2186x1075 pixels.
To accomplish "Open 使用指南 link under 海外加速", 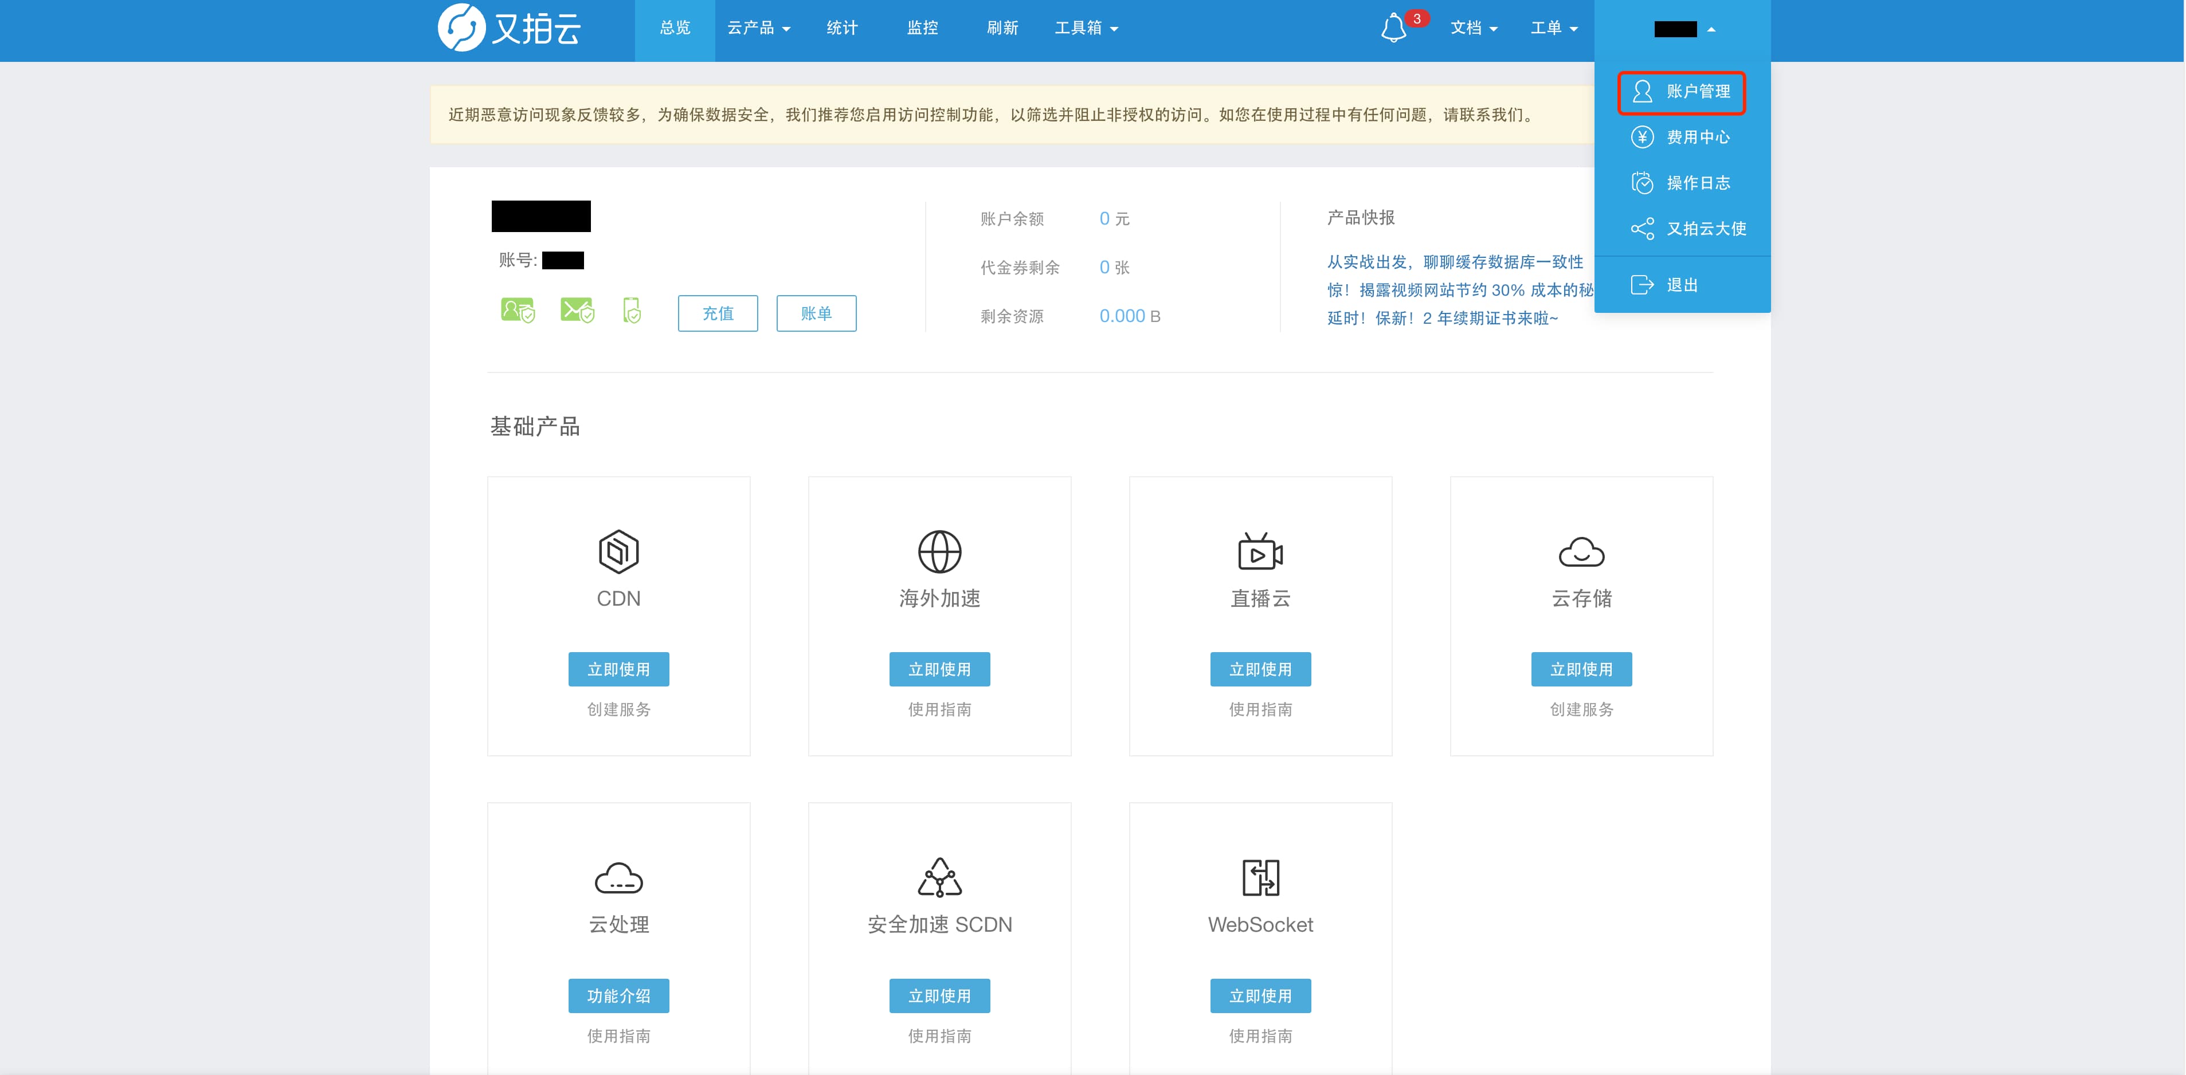I will tap(939, 709).
